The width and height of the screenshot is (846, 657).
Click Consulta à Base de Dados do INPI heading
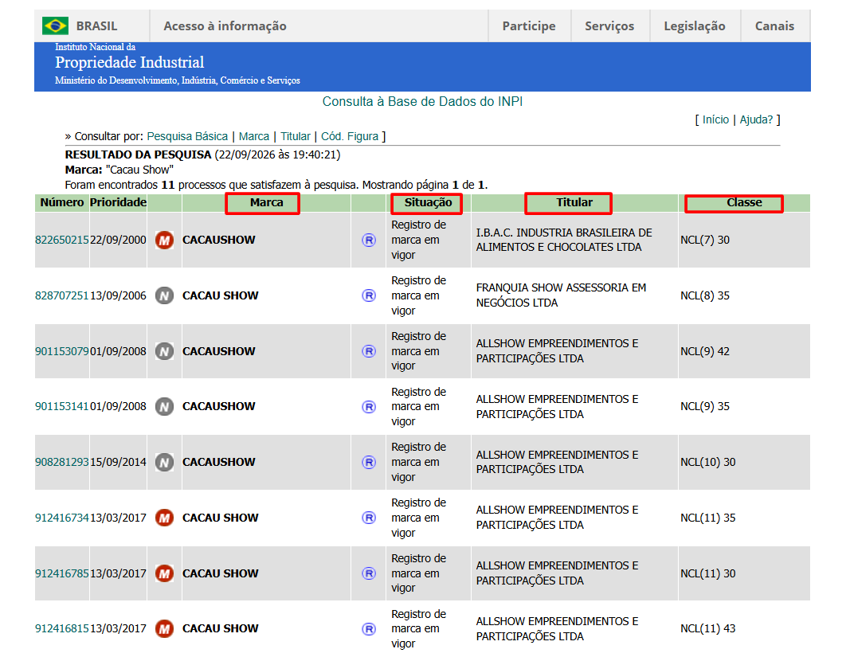point(422,101)
